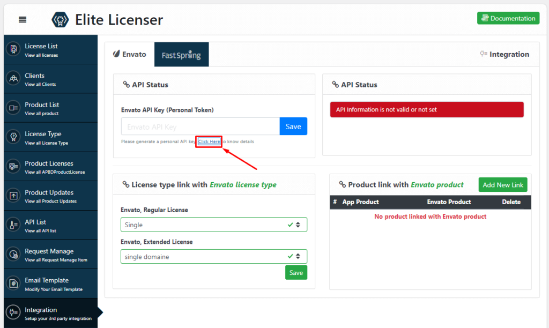Screen dimensions: 549x328
Task: Follow the Click Here link for API key
Action: (209, 141)
